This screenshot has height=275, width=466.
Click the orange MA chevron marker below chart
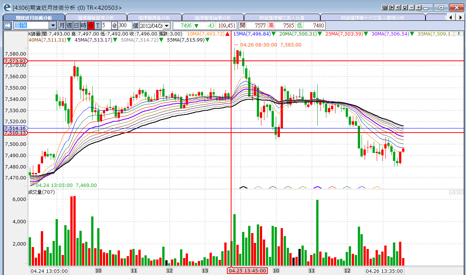377,187
